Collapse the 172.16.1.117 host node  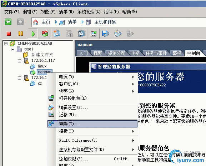(19, 61)
